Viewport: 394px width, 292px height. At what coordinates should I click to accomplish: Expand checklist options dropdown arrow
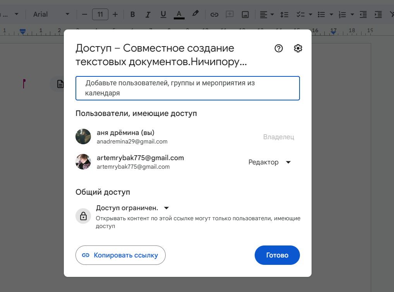tap(310, 15)
